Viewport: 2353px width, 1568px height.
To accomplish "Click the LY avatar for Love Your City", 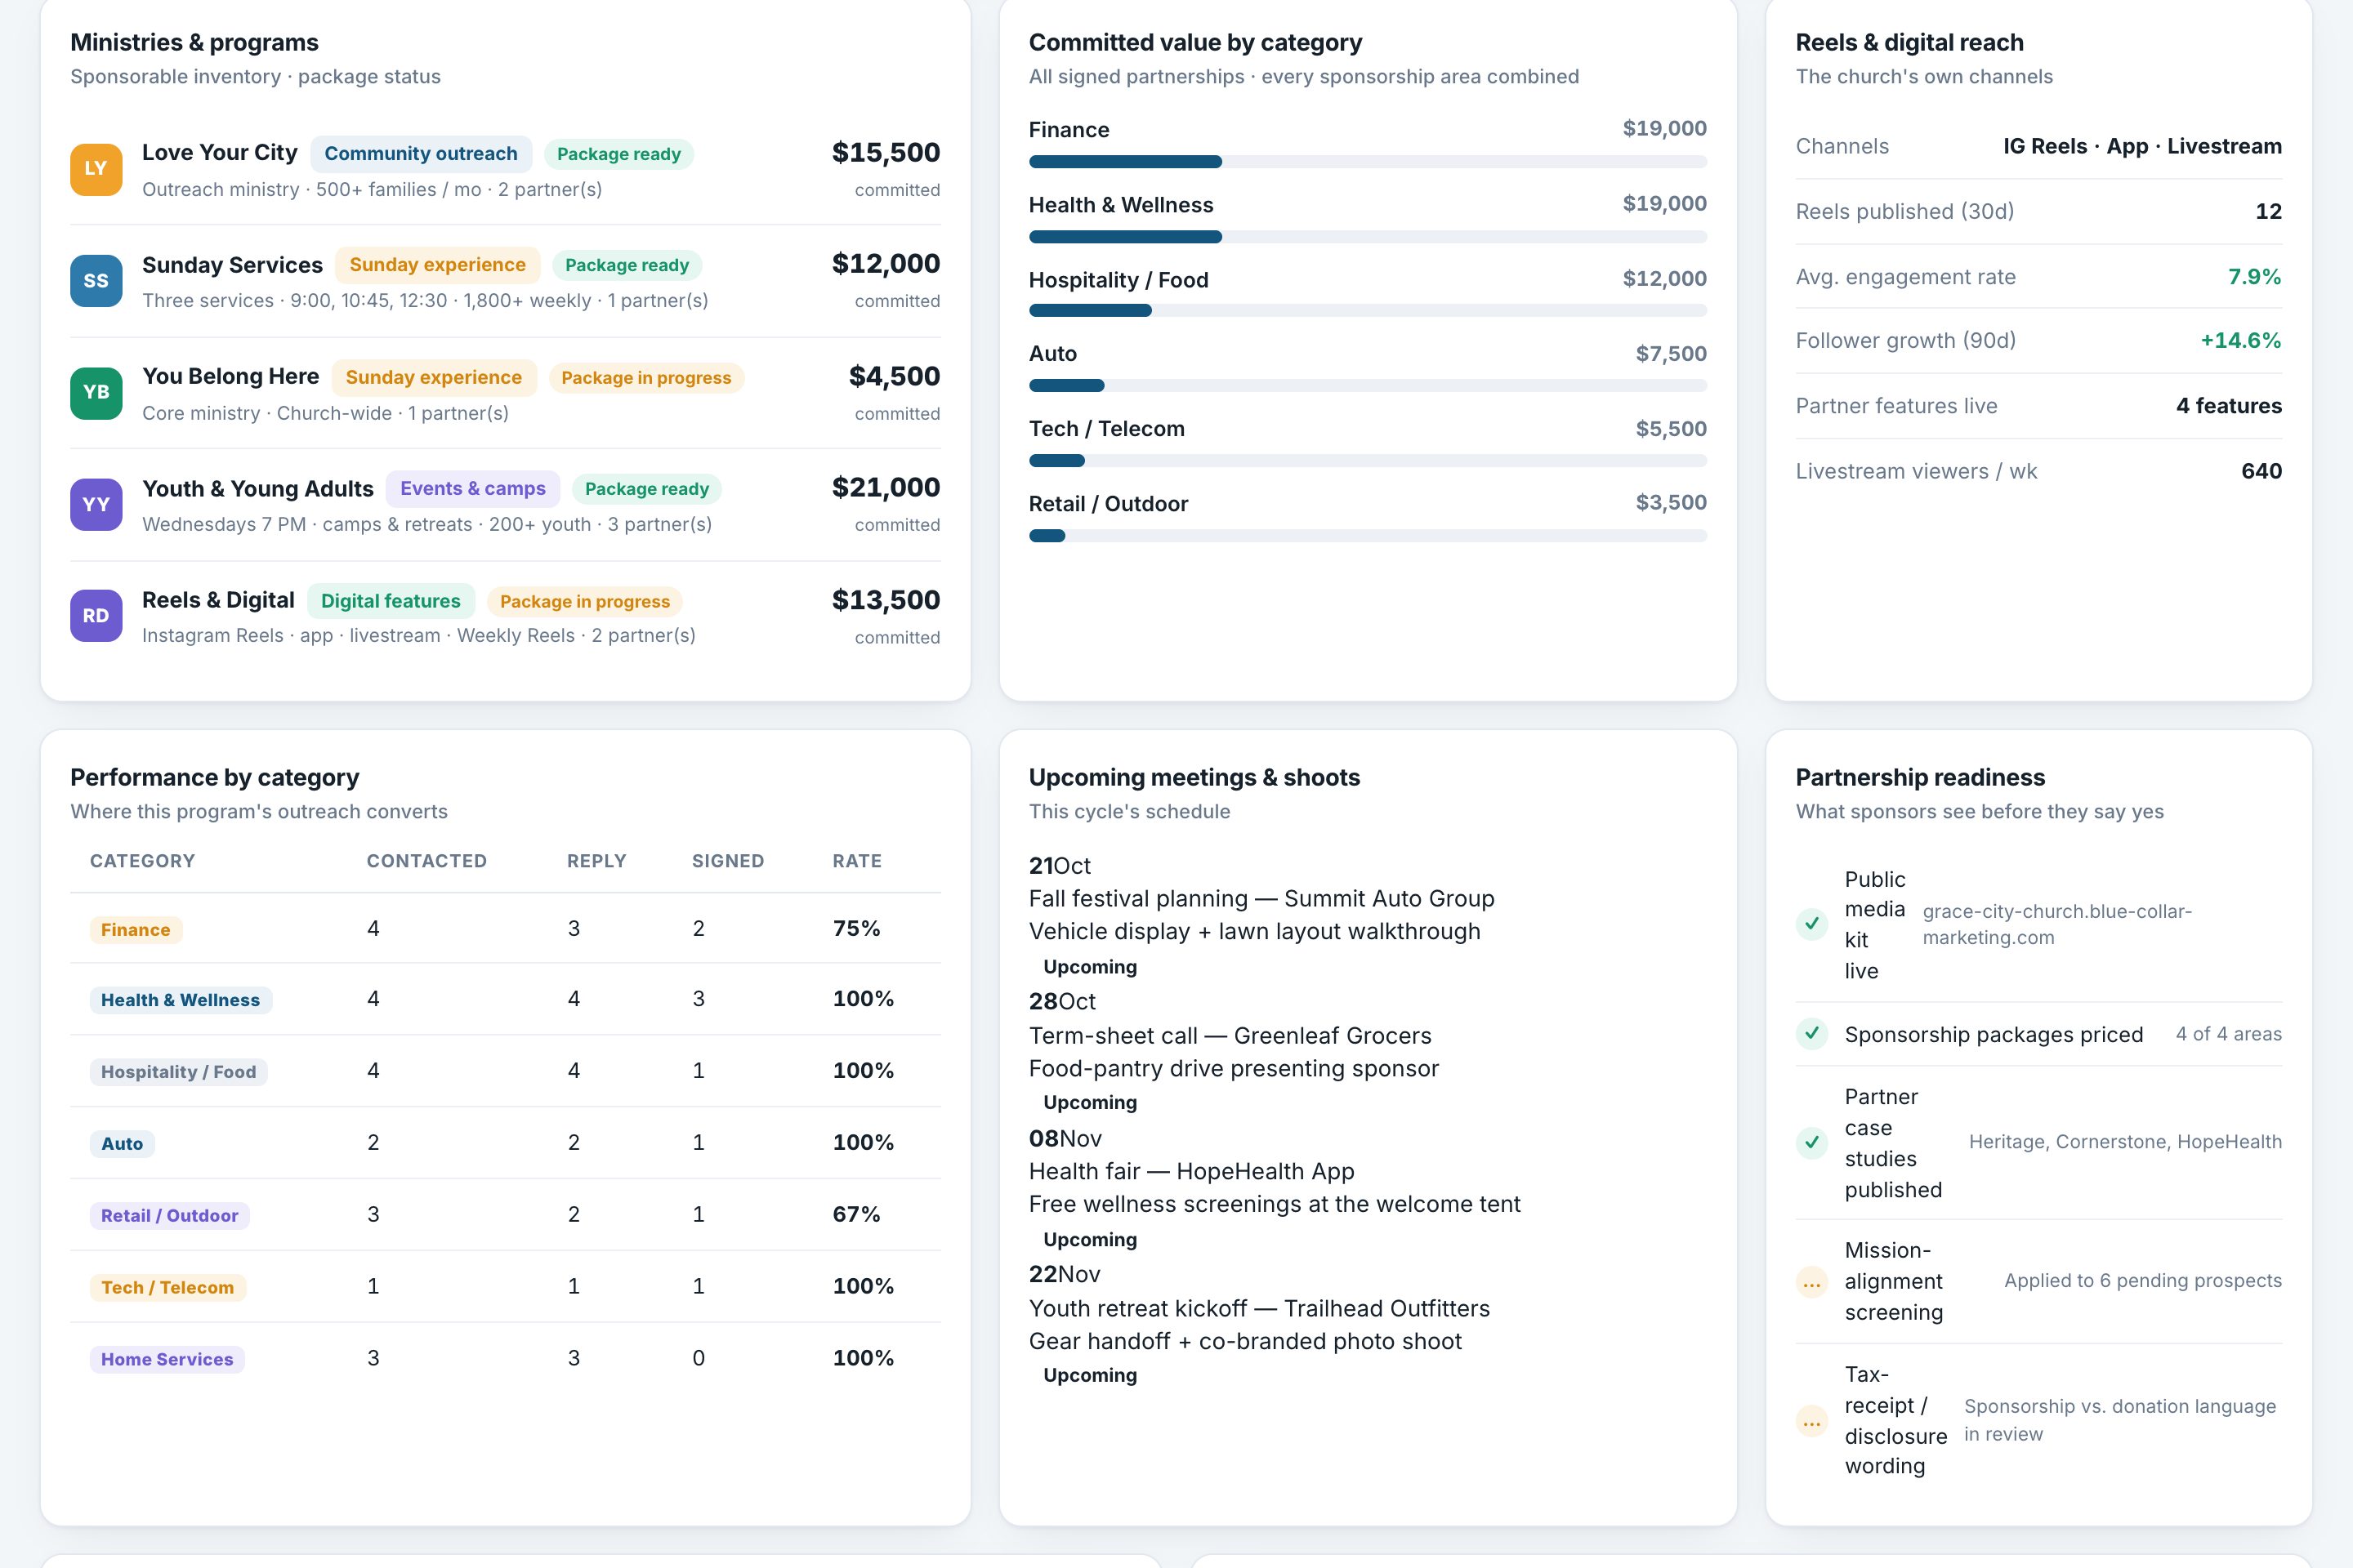I will [x=96, y=169].
